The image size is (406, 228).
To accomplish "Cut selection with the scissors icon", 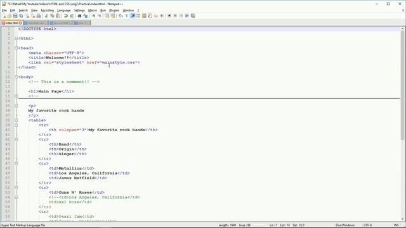I will (x=46, y=16).
